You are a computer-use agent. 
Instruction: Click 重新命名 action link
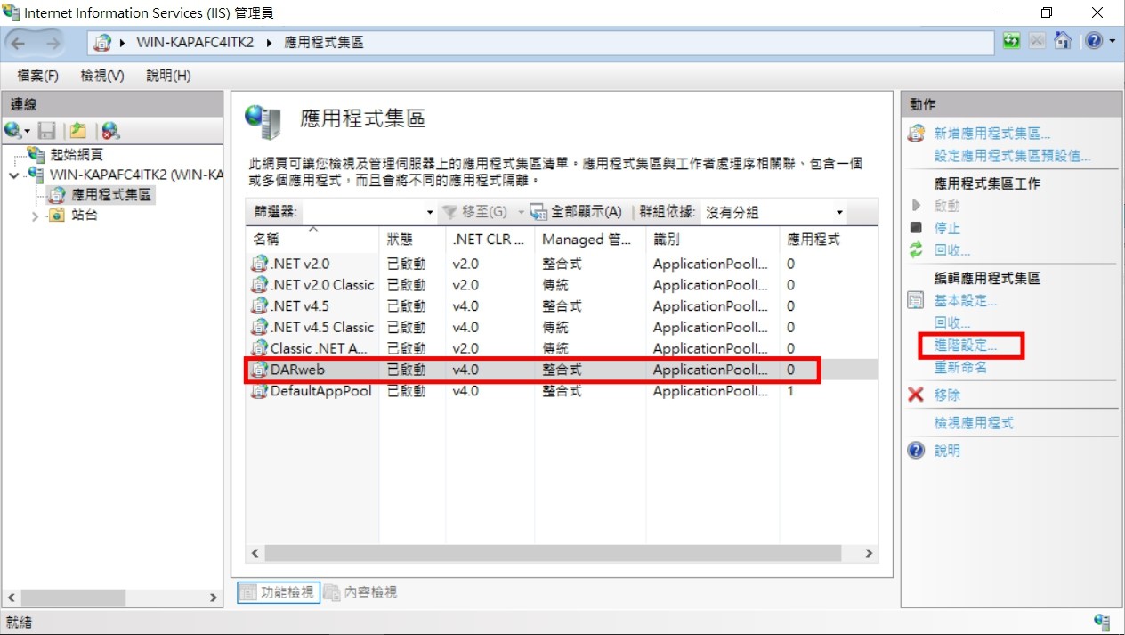(960, 368)
